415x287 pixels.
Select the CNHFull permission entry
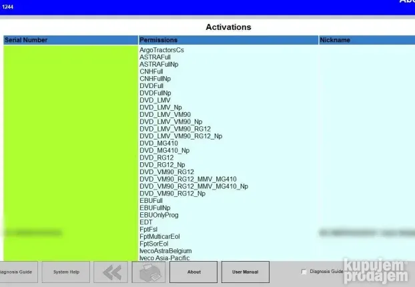[151, 71]
